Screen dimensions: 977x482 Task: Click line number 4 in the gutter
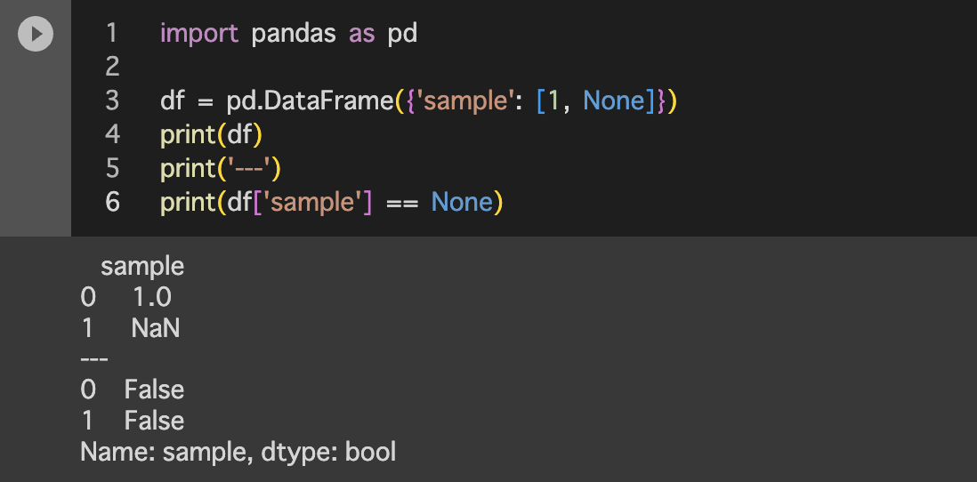point(111,134)
